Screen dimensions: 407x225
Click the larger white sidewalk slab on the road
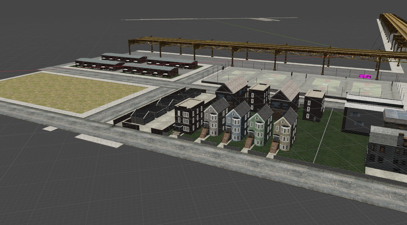[99, 141]
